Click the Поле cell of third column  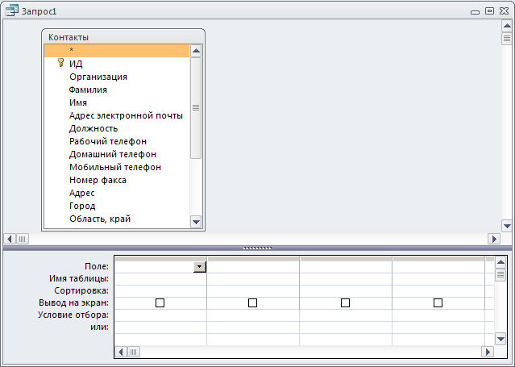[x=346, y=267]
